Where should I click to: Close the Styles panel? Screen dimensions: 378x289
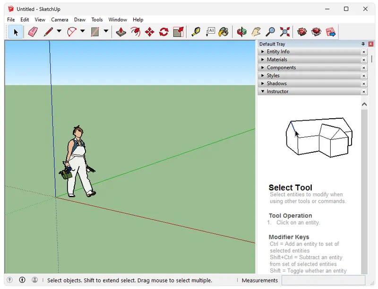(364, 76)
